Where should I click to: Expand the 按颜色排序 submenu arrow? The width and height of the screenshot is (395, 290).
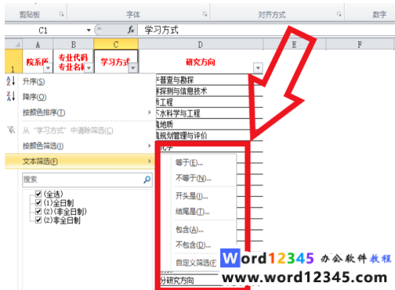pos(150,113)
